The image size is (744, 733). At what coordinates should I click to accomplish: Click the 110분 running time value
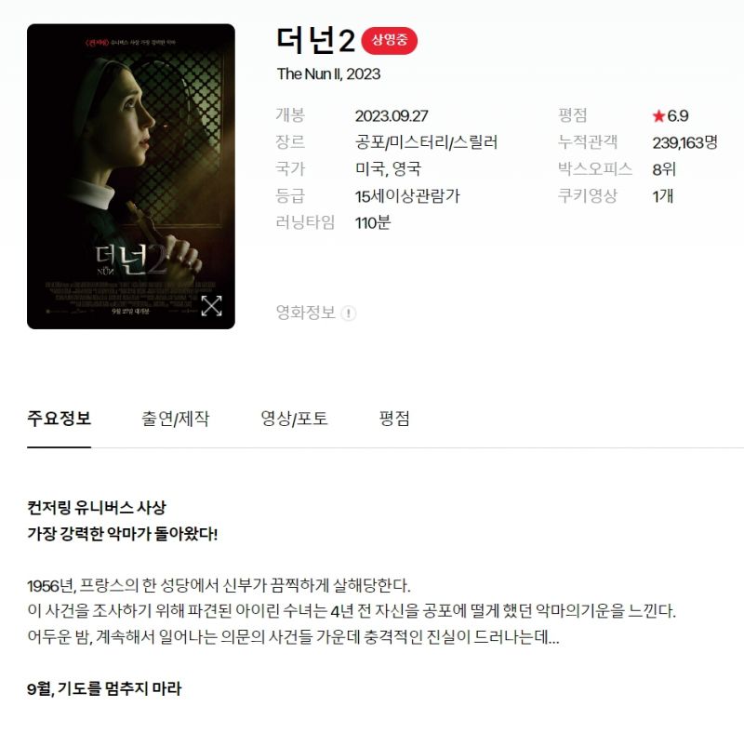pos(373,222)
